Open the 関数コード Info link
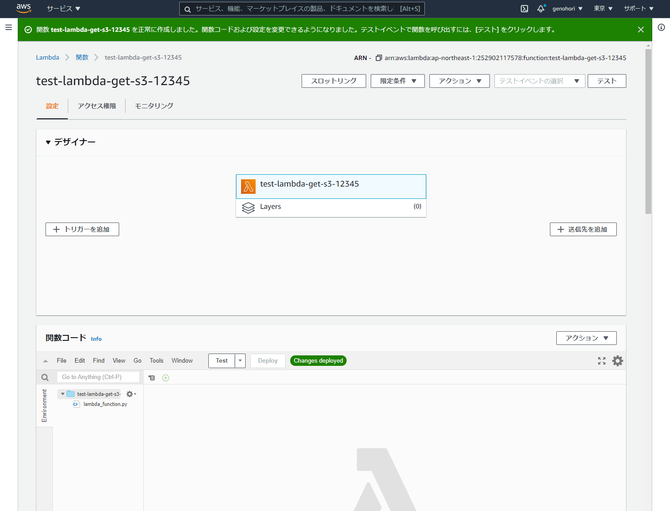Viewport: 670px width, 511px height. coord(96,339)
